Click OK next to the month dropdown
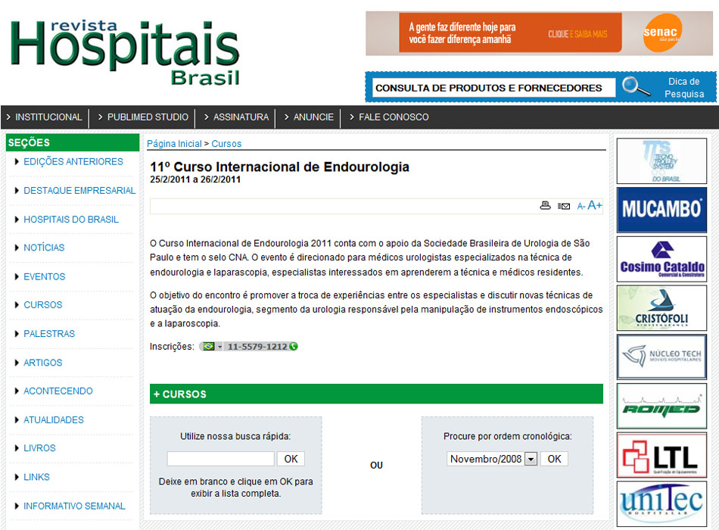 (554, 459)
